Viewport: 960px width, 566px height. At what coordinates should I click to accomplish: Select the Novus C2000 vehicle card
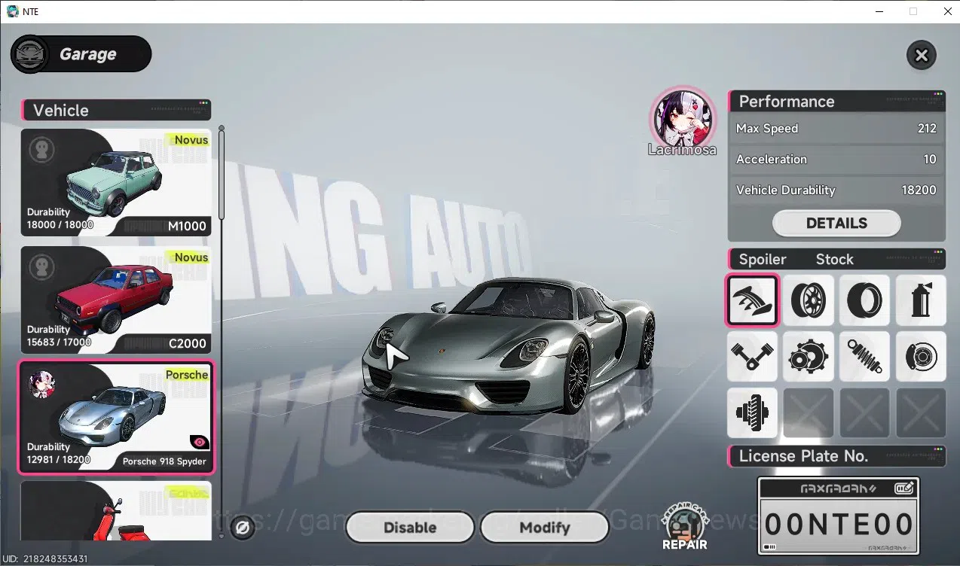[x=115, y=300]
